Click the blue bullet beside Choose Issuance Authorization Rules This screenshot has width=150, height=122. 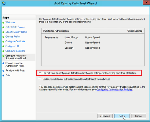tap(3, 63)
